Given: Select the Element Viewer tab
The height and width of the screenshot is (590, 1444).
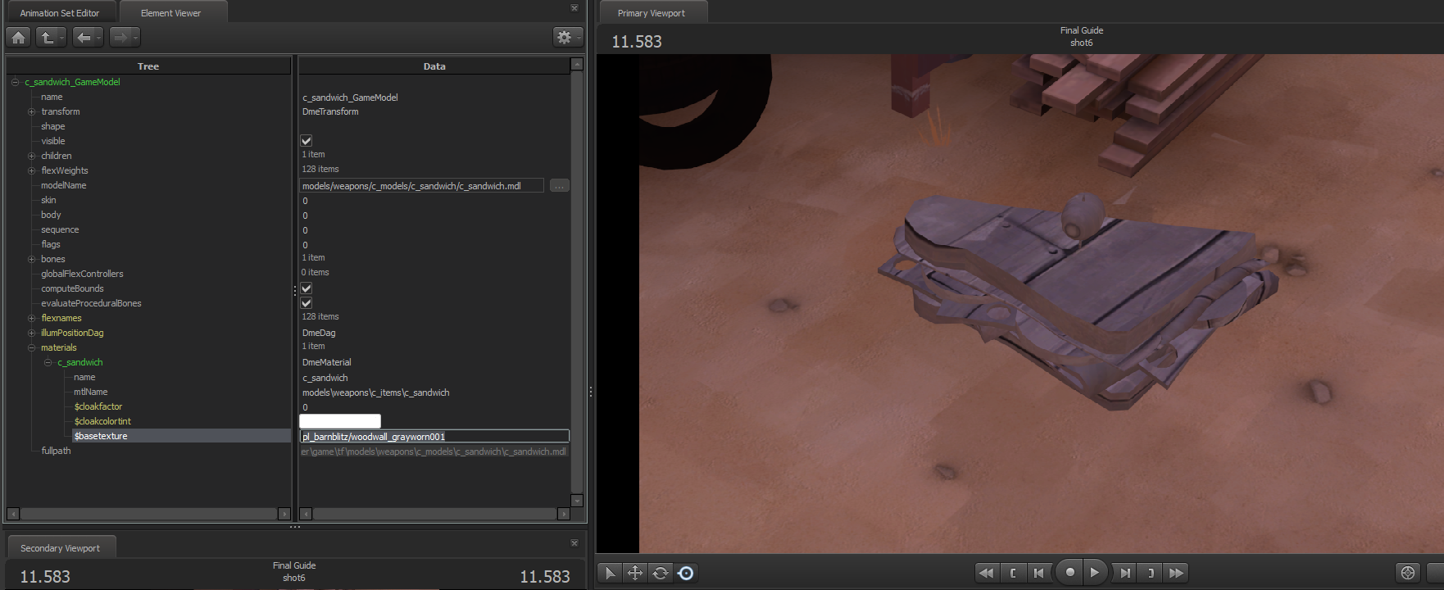Looking at the screenshot, I should (171, 13).
